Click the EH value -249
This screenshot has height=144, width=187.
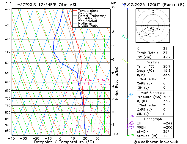[x=168, y=123]
